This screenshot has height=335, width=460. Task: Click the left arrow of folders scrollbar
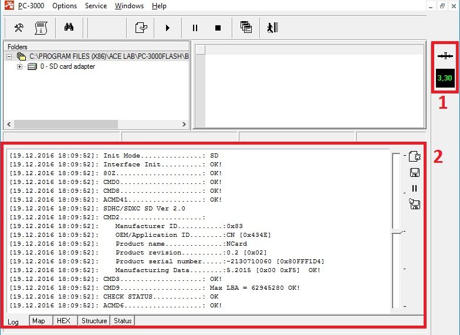point(9,125)
